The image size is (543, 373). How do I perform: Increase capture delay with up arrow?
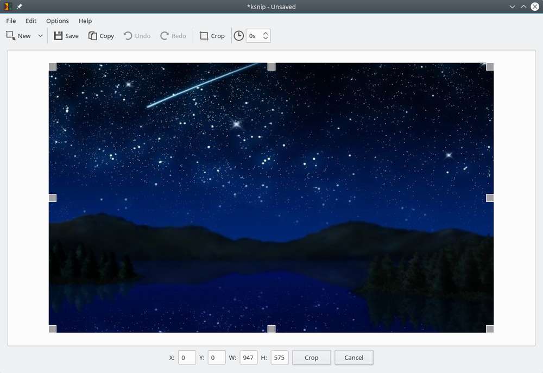click(266, 33)
